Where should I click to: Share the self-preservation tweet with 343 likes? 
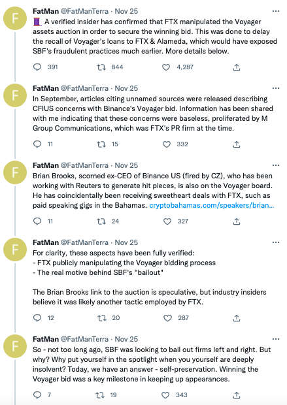click(x=237, y=395)
